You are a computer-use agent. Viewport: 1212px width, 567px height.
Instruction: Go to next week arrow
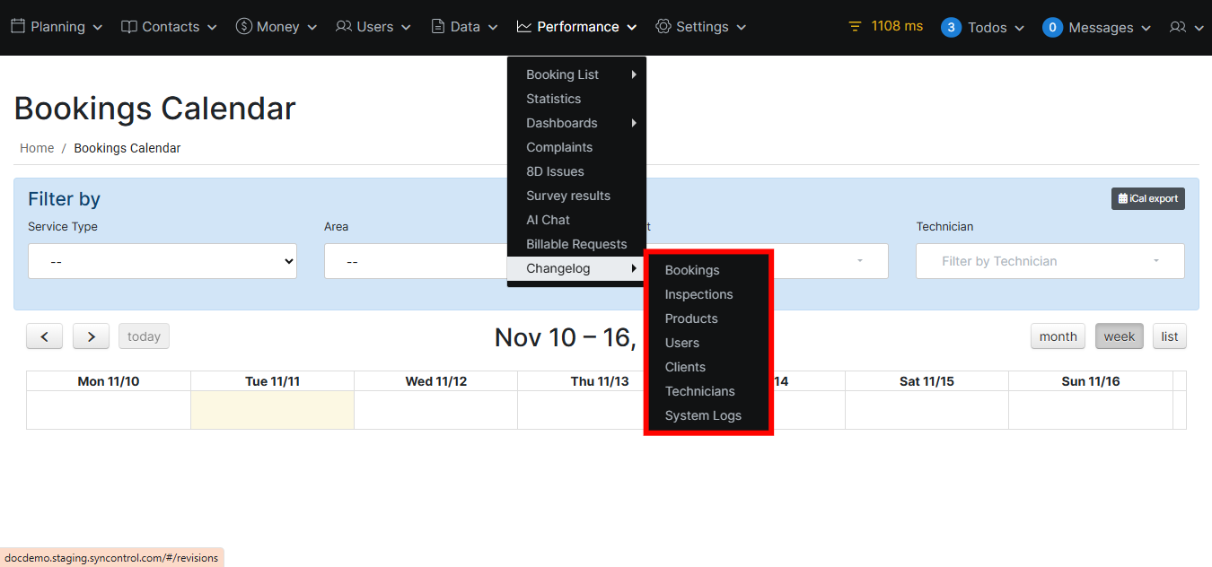[91, 336]
